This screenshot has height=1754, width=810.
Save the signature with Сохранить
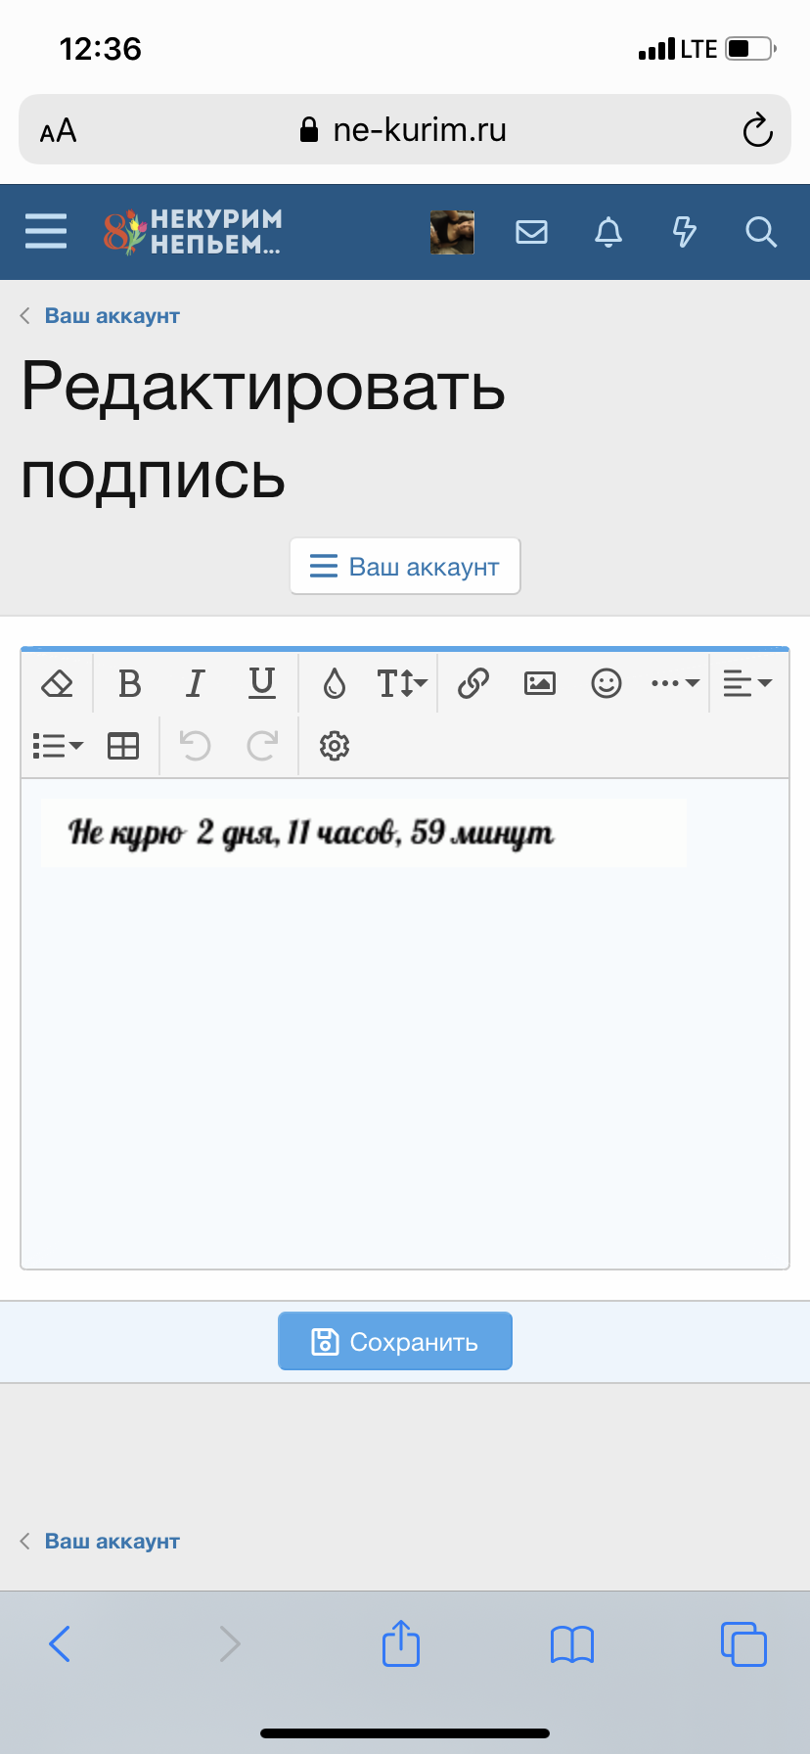point(395,1341)
